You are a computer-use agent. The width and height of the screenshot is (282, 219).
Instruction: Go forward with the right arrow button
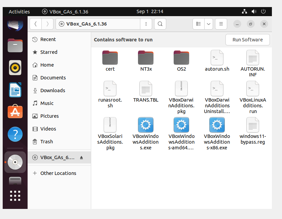coord(47,24)
